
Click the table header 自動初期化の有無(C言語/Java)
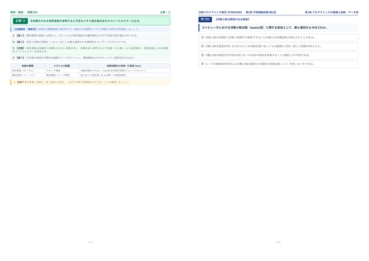(124, 66)
